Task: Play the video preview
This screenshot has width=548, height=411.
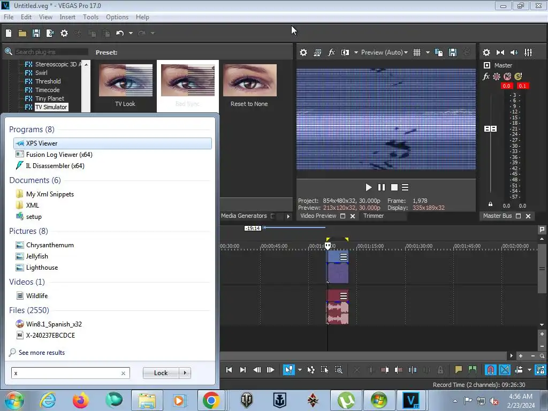Action: 368,188
